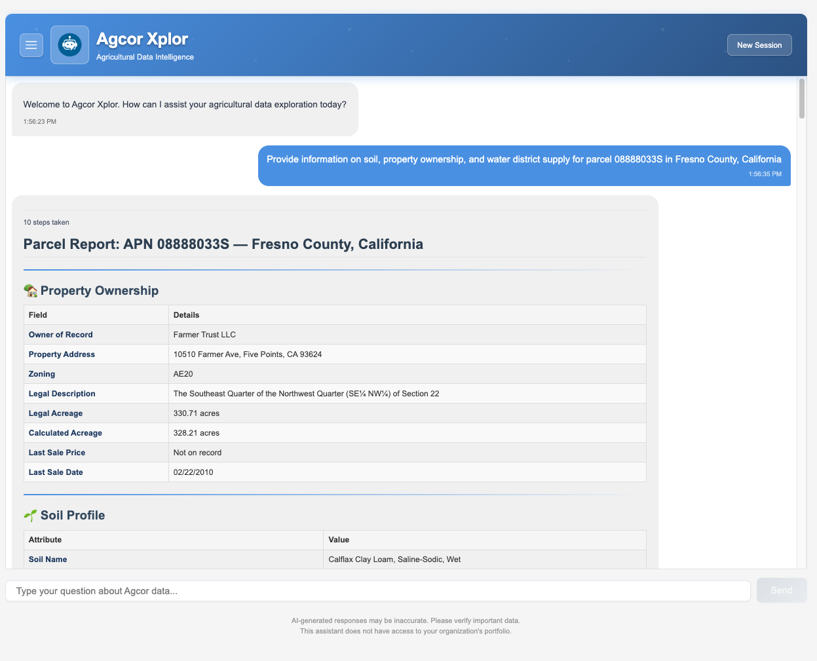Click the Property Ownership section heading

click(100, 291)
